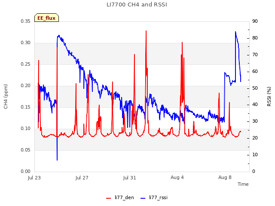The image size is (275, 206).
Task: Click the 0 right axis value
Action: [254, 172]
